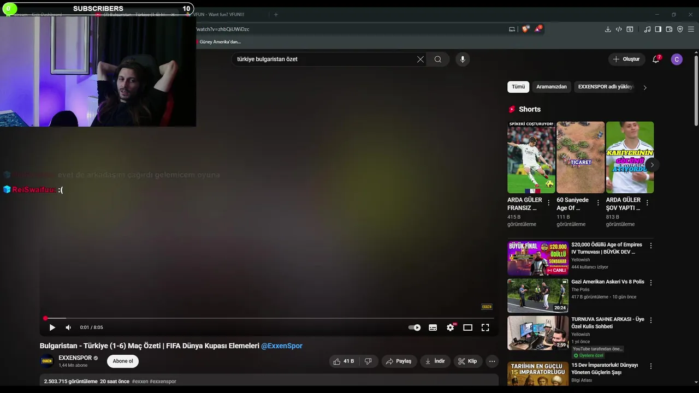Download the video with İndir button
The width and height of the screenshot is (699, 393).
[x=435, y=361]
